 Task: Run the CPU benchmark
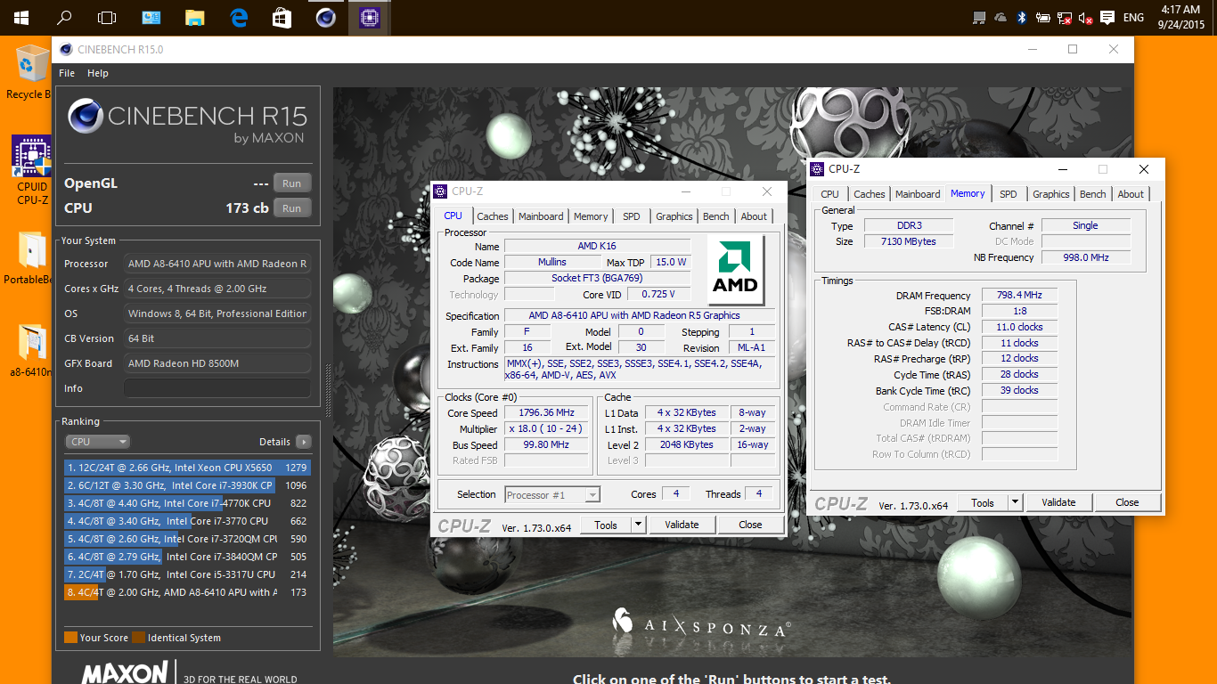[x=291, y=208]
